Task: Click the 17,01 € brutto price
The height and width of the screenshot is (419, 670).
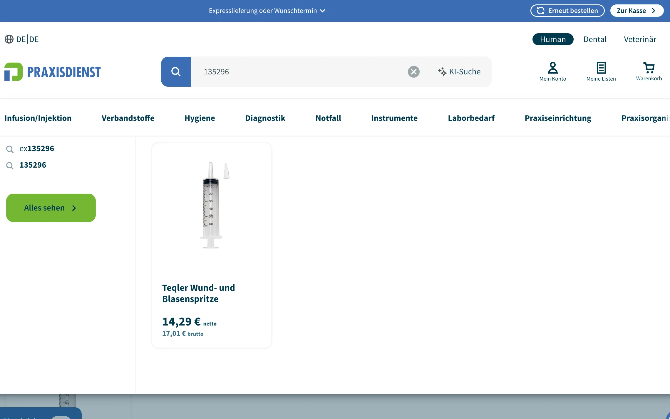Action: pyautogui.click(x=183, y=333)
